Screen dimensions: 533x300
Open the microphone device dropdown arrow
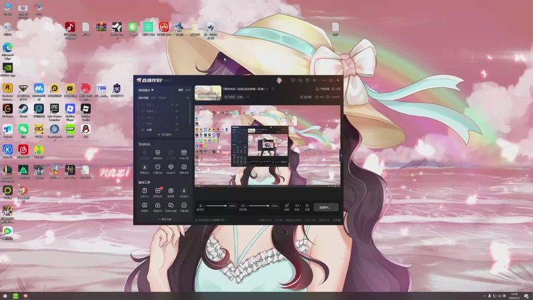(204, 206)
